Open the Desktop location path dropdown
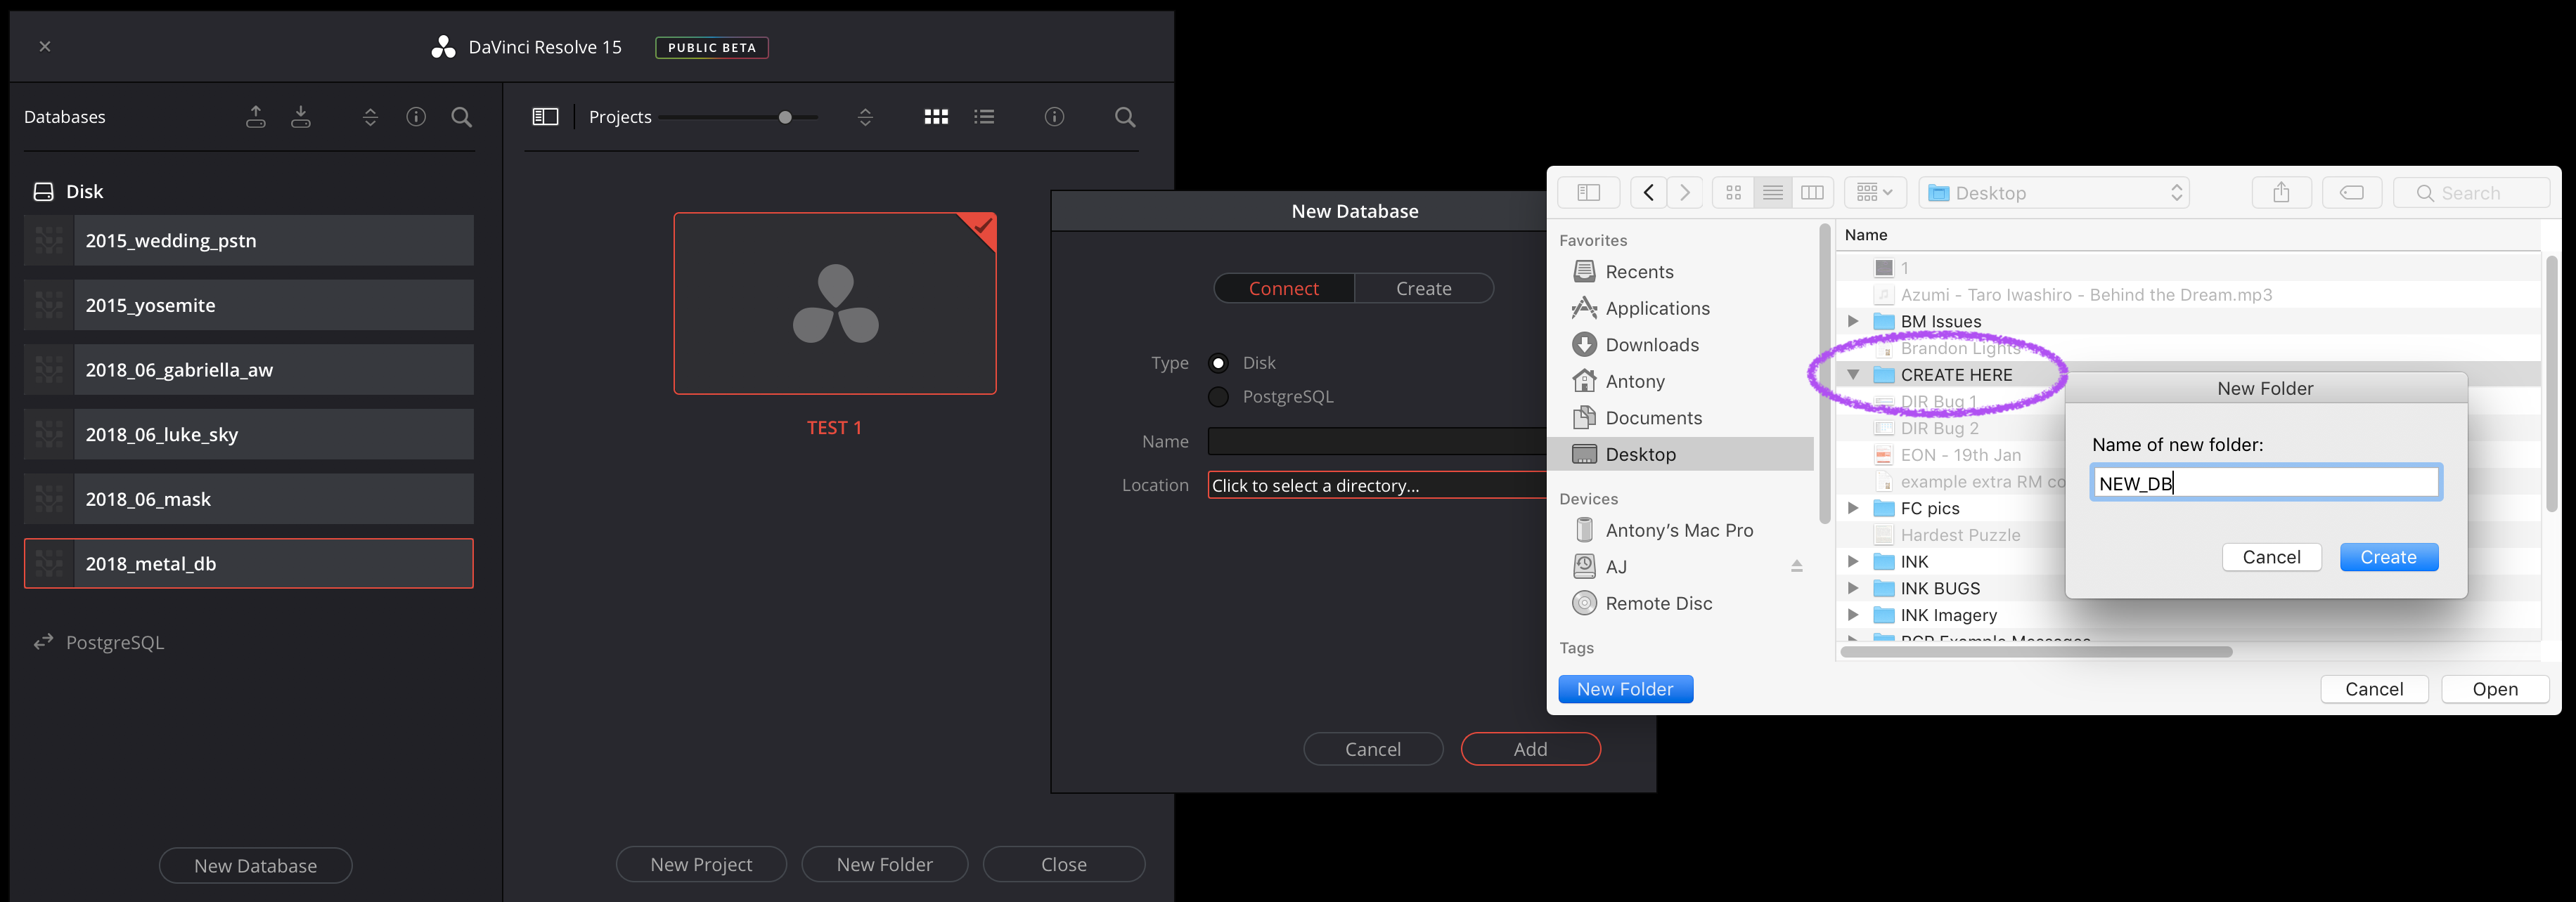The image size is (2576, 902). pos(2054,192)
